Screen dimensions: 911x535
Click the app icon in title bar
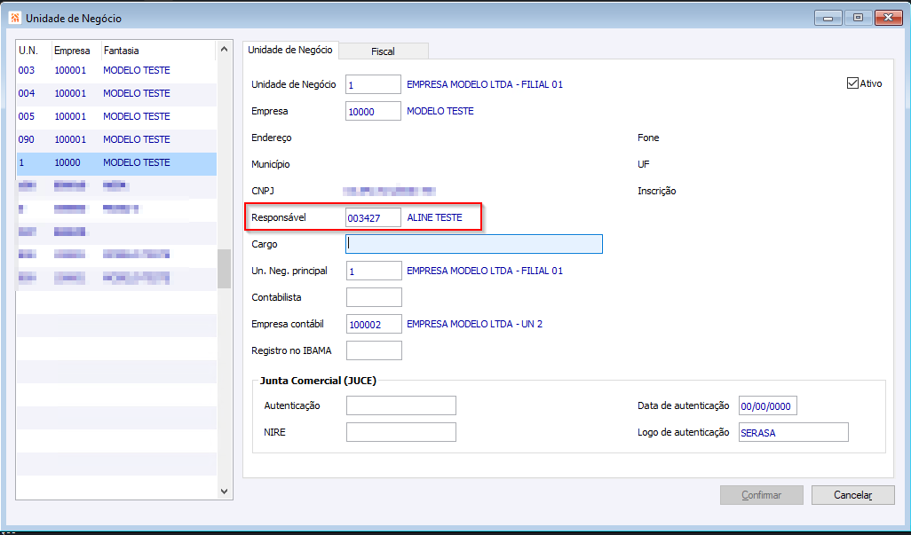coord(14,18)
